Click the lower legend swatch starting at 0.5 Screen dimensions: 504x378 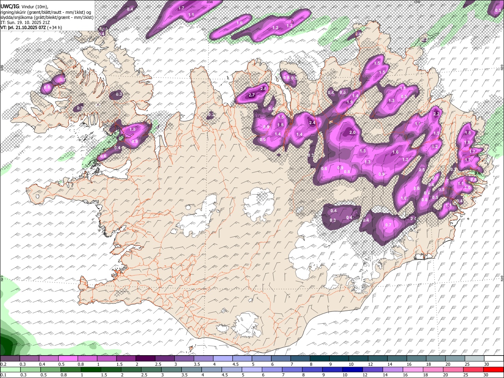pos(50,369)
